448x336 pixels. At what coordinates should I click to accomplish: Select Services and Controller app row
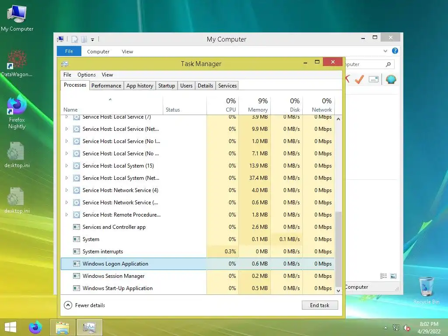click(197, 227)
